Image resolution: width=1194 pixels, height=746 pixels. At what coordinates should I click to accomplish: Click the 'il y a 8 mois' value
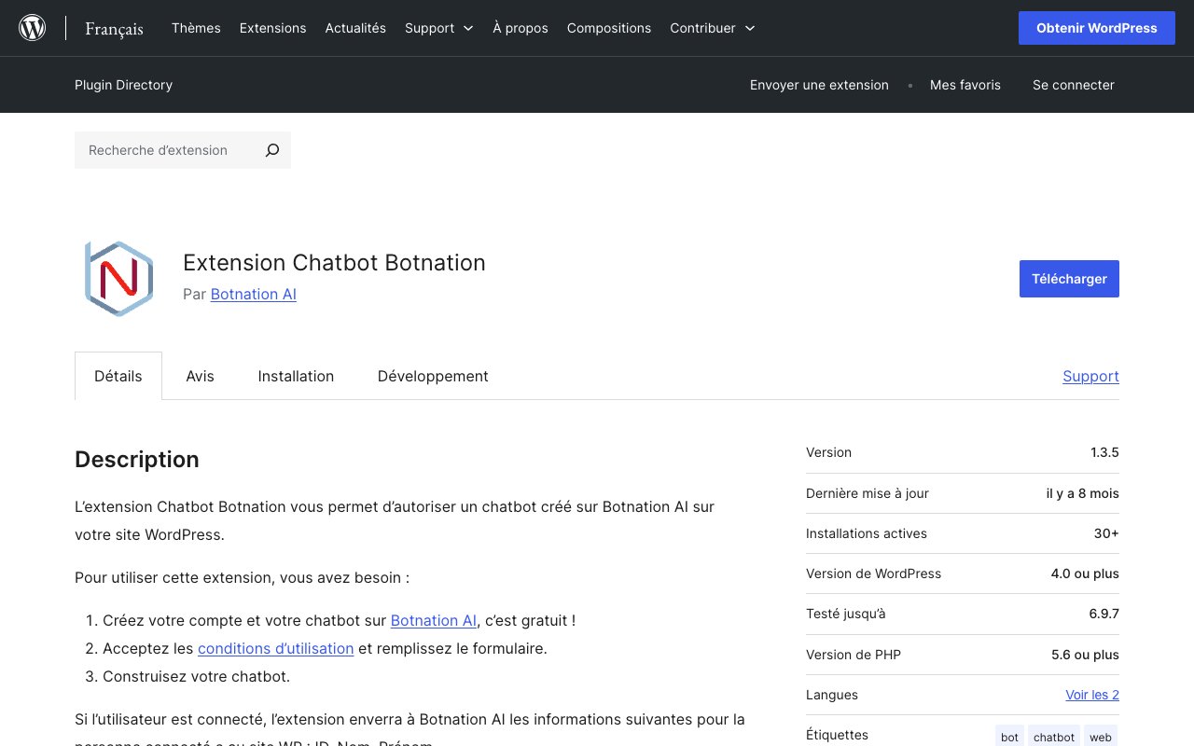click(x=1082, y=493)
